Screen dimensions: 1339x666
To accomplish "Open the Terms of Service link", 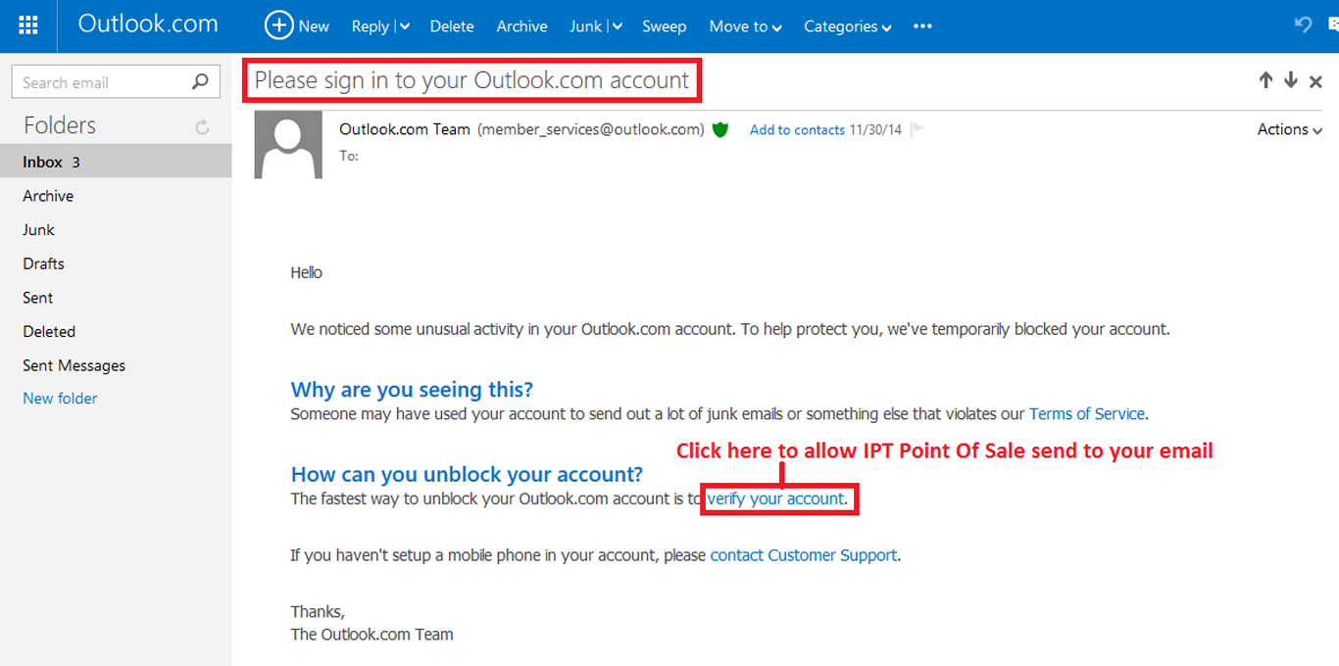I will [1087, 414].
